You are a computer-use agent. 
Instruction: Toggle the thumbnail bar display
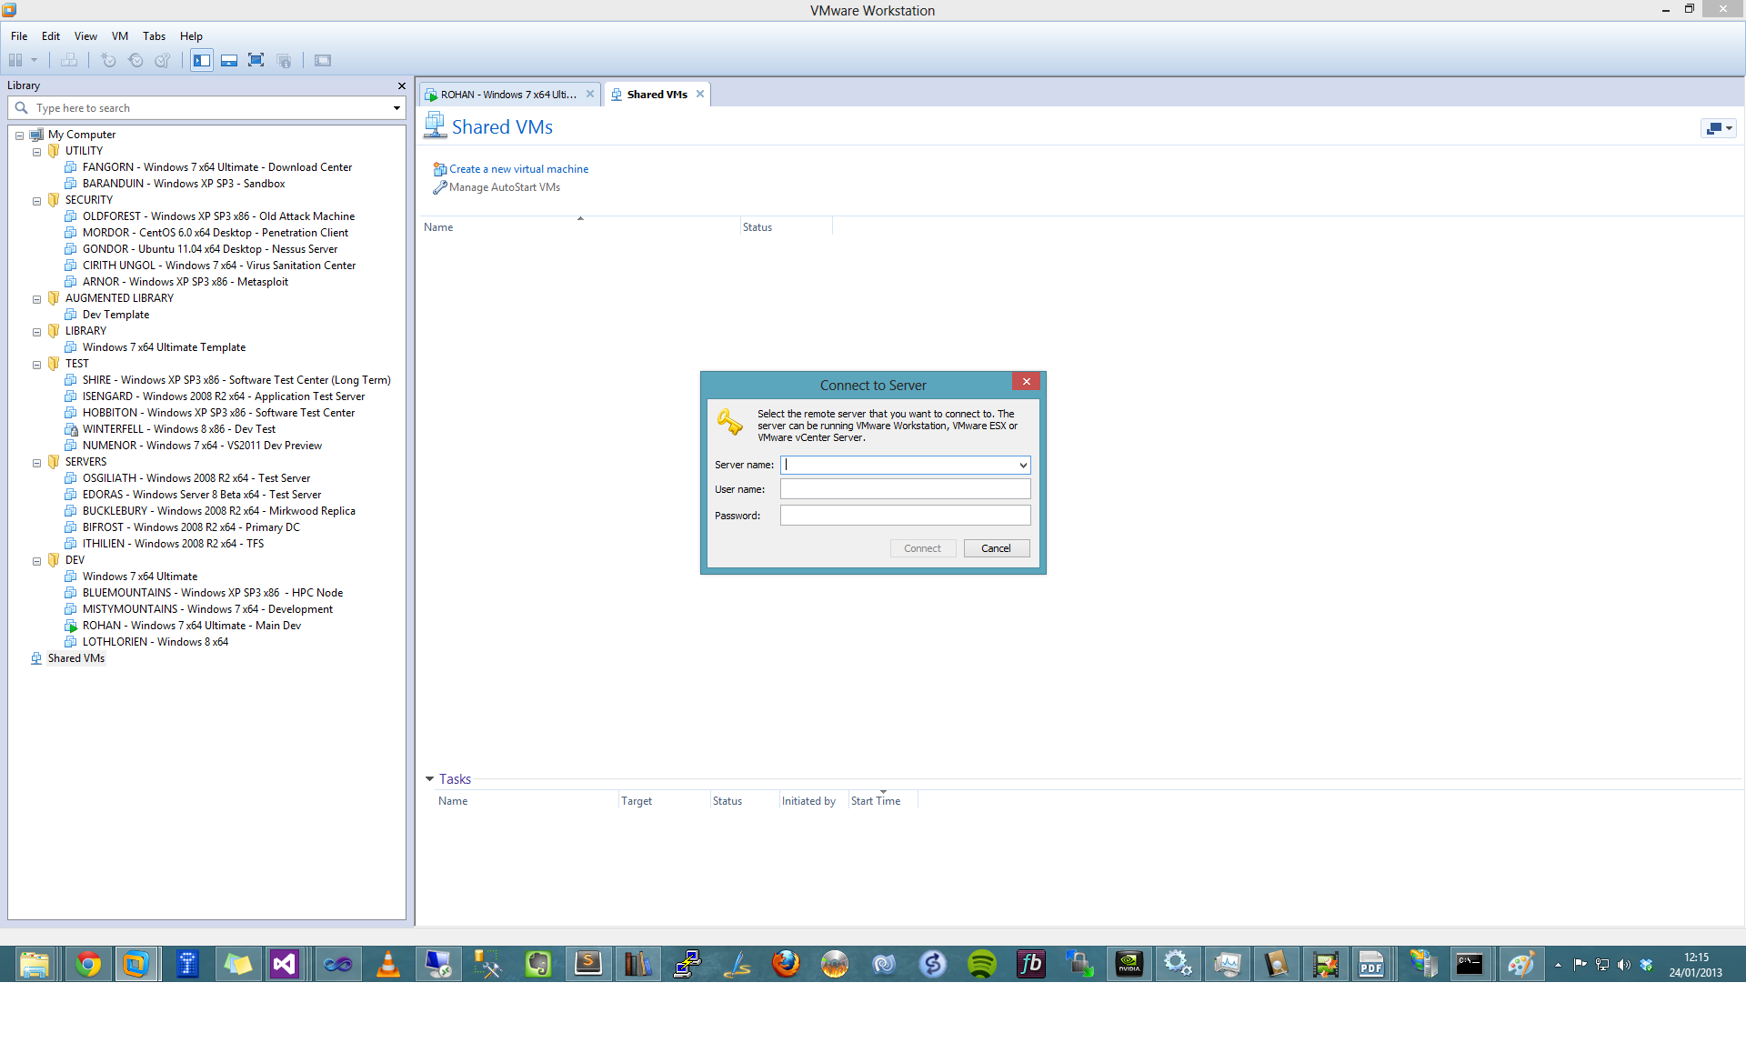[229, 60]
